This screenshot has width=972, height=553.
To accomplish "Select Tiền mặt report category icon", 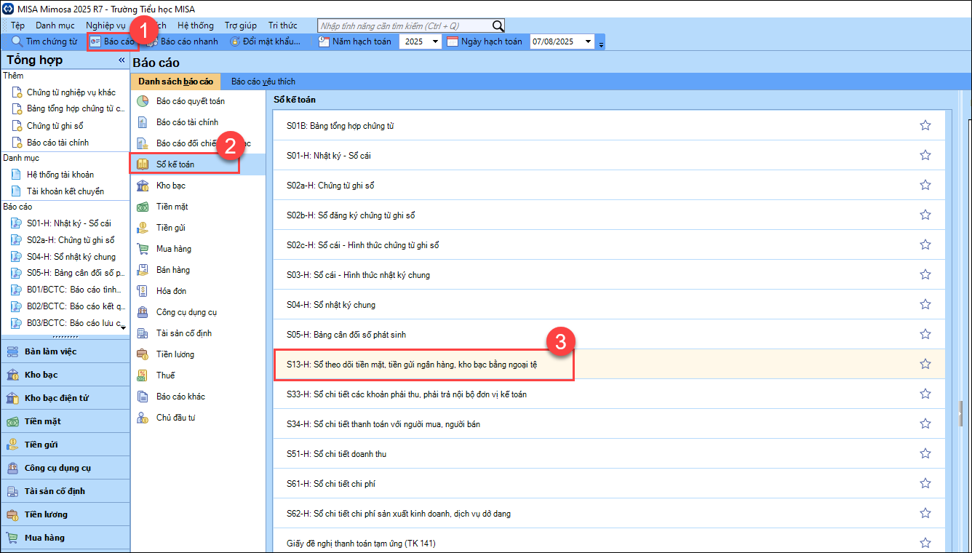I will coord(143,207).
